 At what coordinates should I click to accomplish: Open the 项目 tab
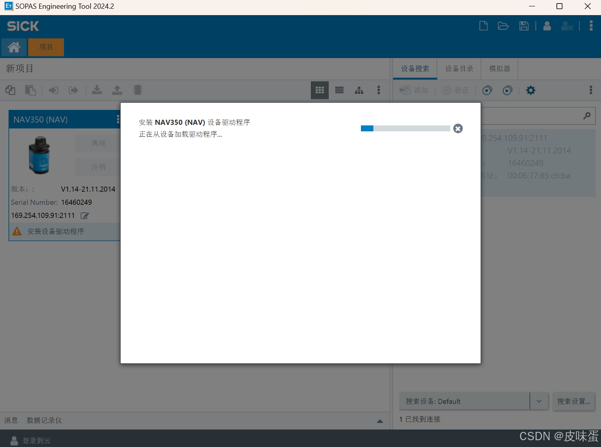(46, 47)
